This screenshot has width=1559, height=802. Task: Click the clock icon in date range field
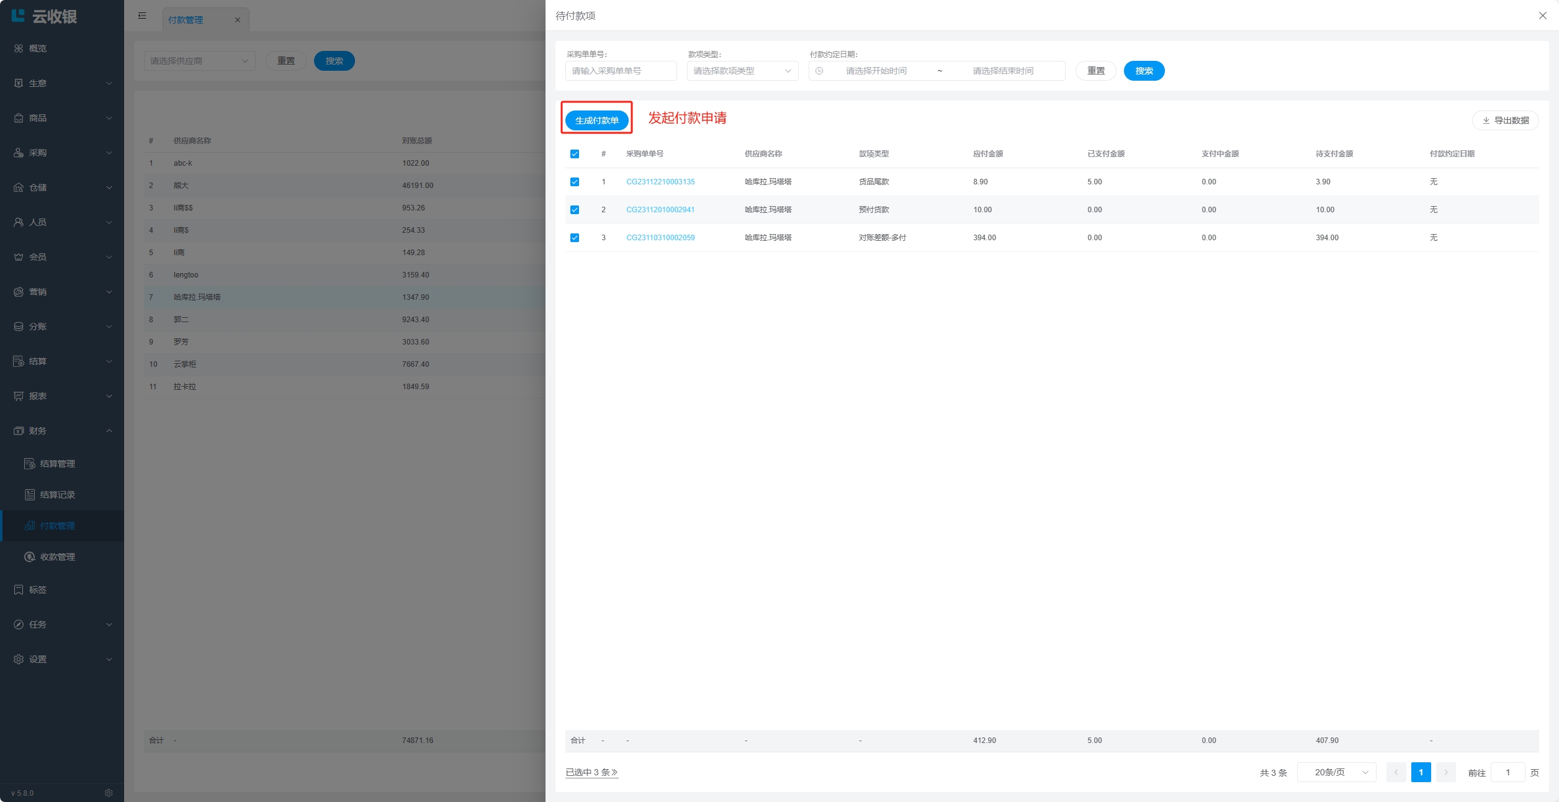click(x=819, y=71)
